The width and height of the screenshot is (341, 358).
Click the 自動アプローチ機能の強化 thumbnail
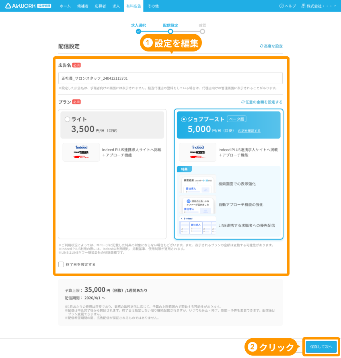coord(198,205)
